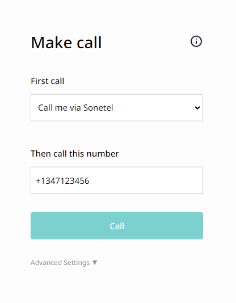Select the Call me via Sonetel option text
Image resolution: width=236 pixels, height=303 pixels.
pyautogui.click(x=75, y=108)
